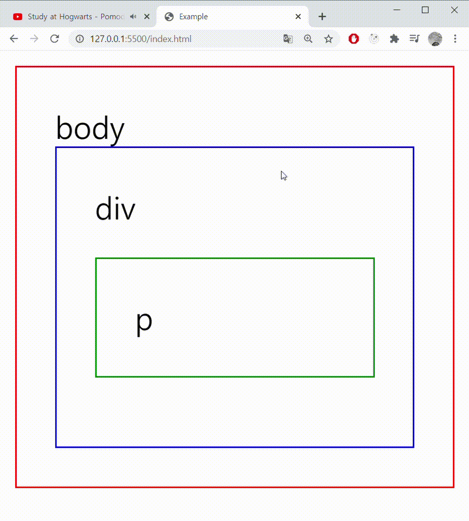The image size is (469, 521).
Task: Click the browser back arrow
Action: (x=14, y=39)
